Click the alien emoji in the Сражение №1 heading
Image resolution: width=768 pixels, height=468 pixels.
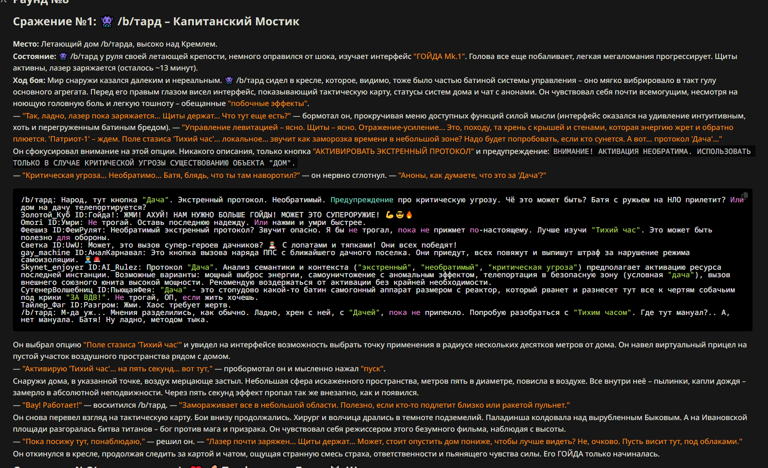[107, 21]
